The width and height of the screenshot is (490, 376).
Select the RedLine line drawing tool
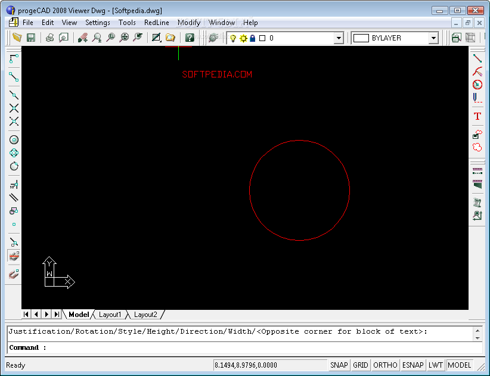(477, 58)
